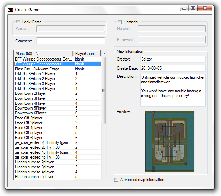The image size is (221, 196).
Task: Enable the Lock Game checkbox
Action: point(18,22)
